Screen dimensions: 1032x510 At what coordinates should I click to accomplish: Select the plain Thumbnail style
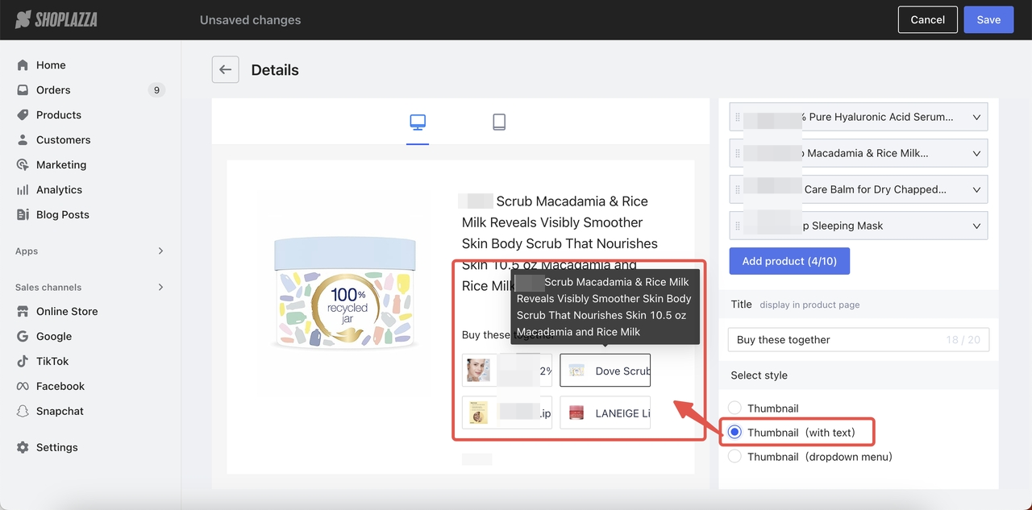734,408
